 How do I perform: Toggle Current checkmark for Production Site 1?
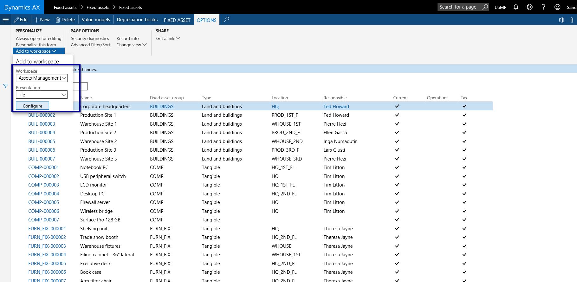click(x=397, y=115)
